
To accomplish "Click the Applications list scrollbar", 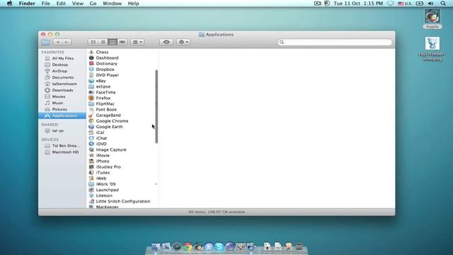I will (156, 106).
